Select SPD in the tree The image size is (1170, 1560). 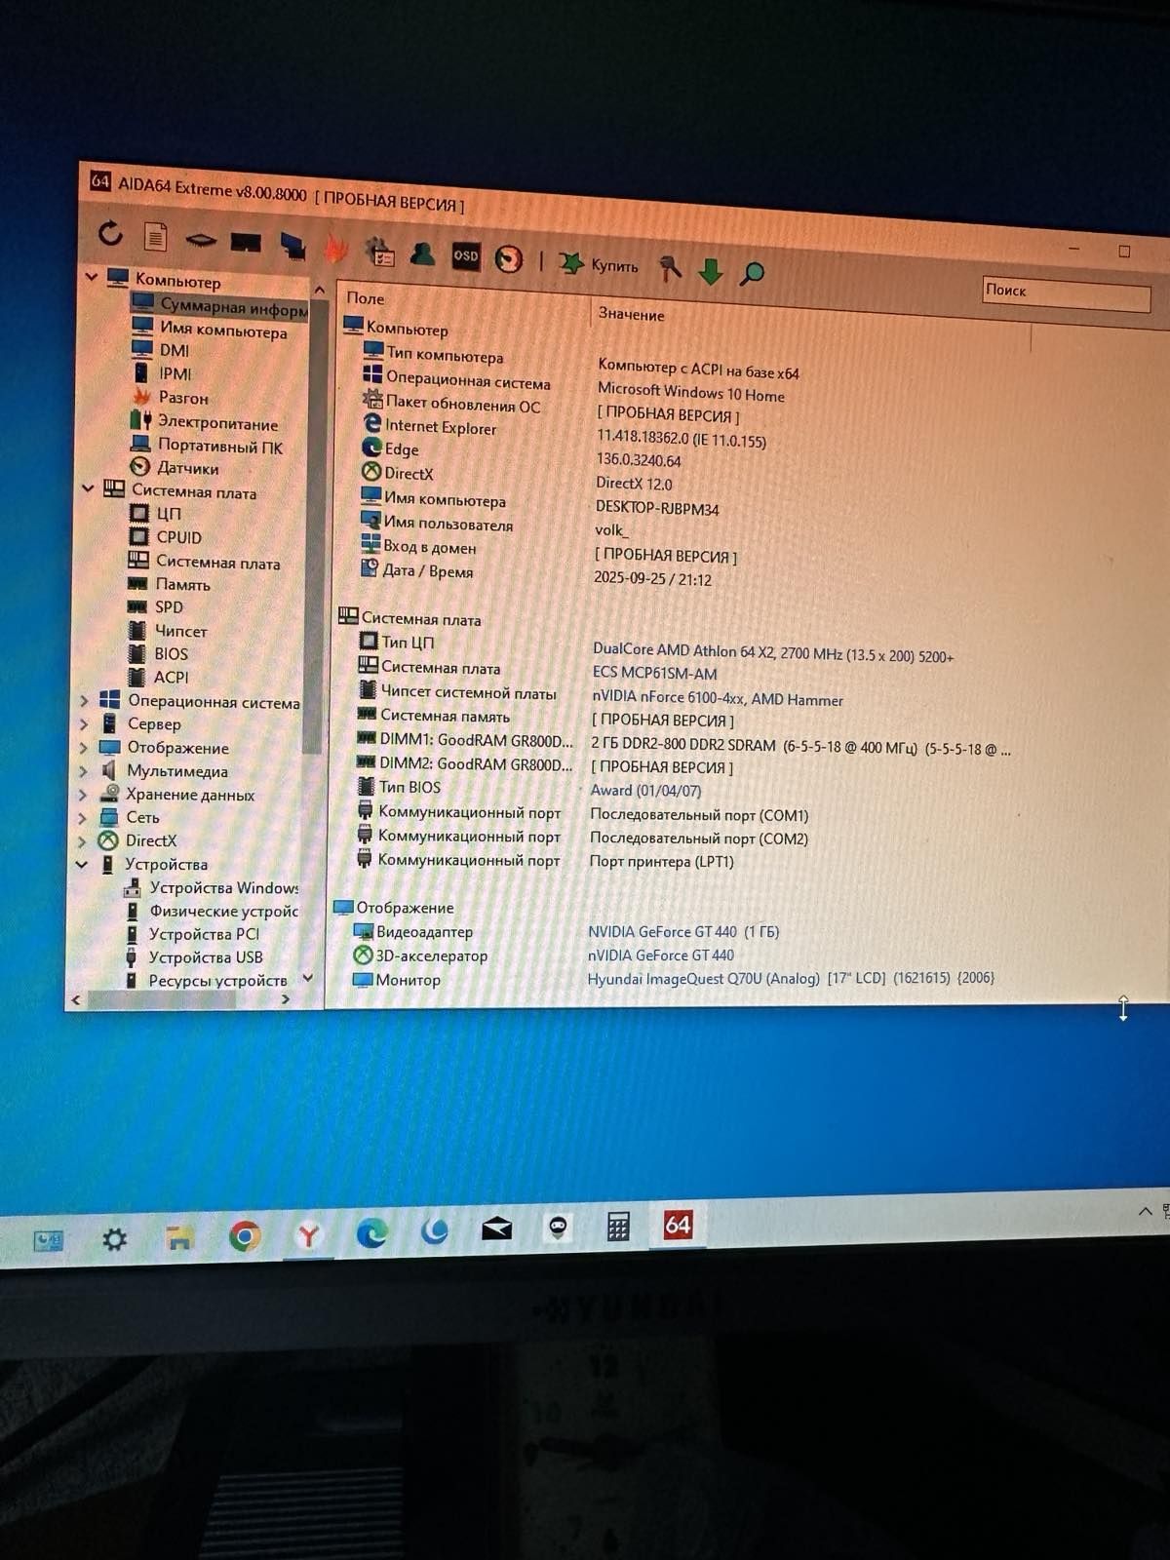(169, 607)
